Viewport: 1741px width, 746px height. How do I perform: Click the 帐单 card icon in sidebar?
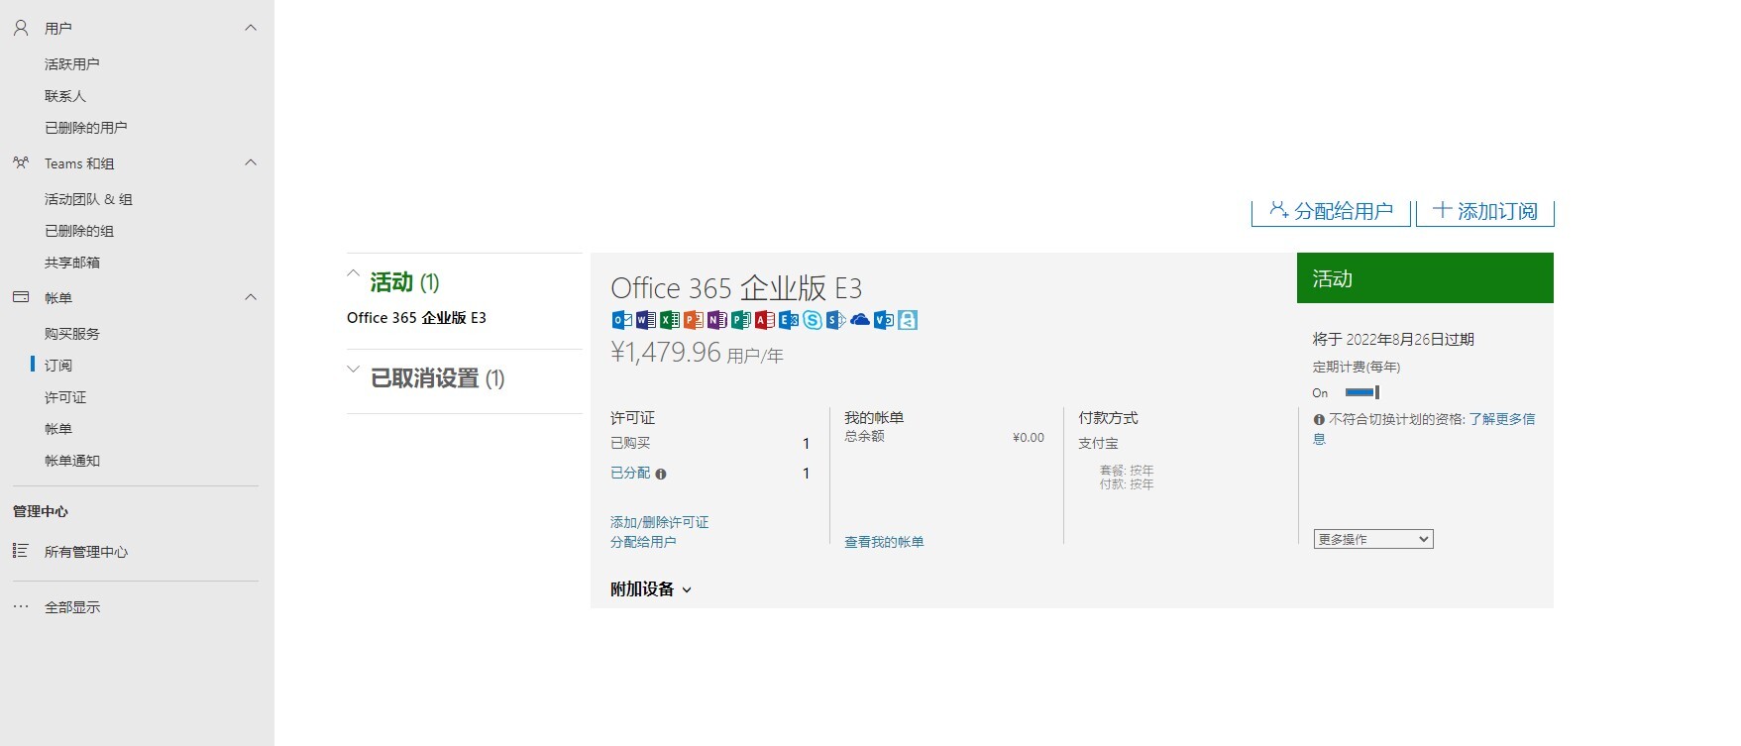pos(21,297)
